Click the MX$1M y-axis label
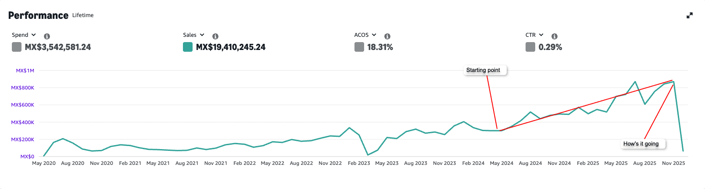Viewport: 705px width, 189px height. 25,71
